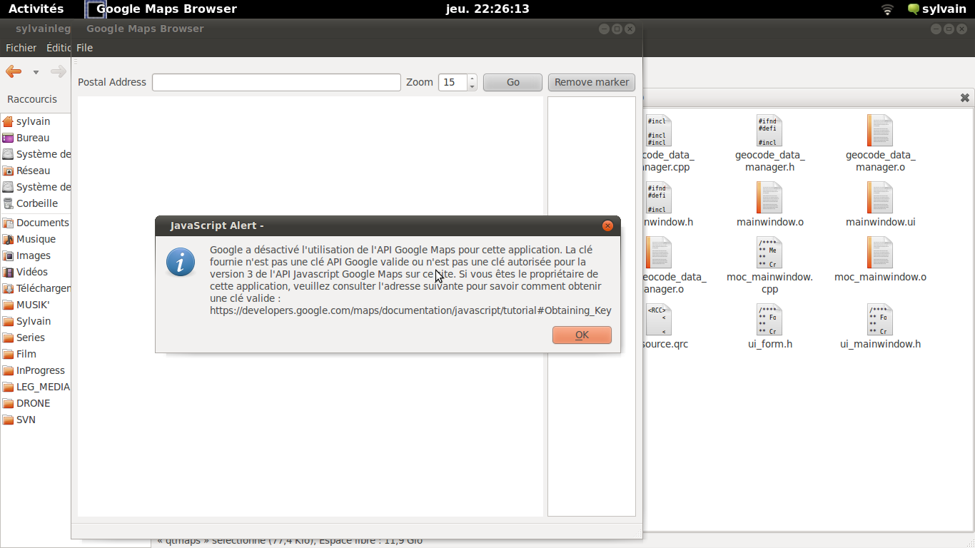Viewport: 975px width, 548px height.
Task: Click the orange back arrow icon
Action: 14,71
